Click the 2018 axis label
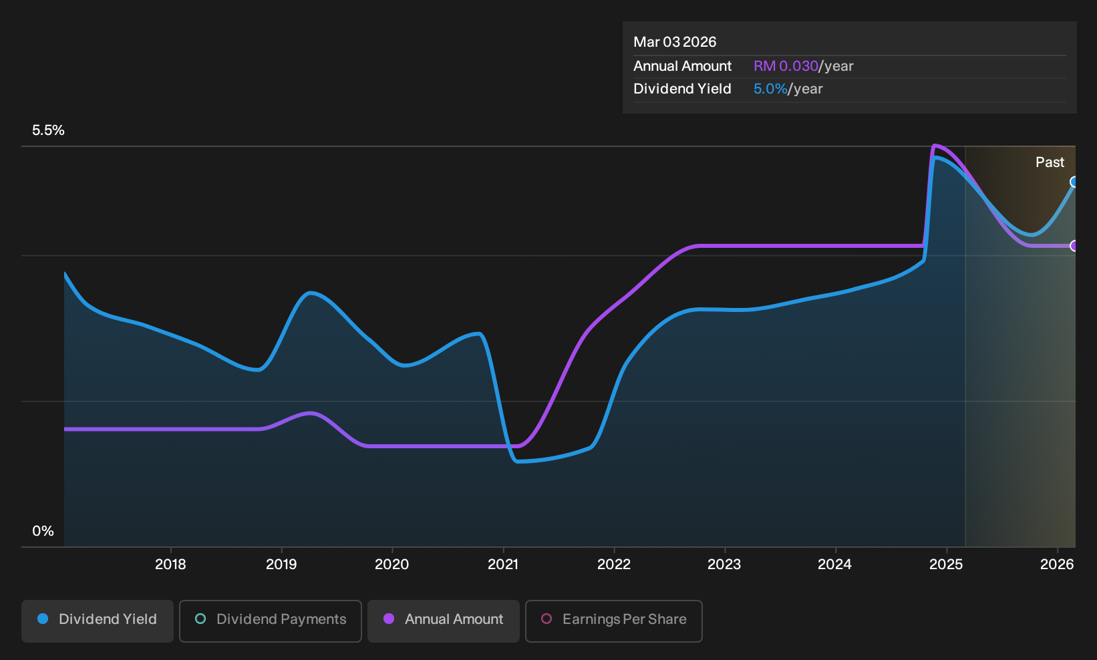 [170, 564]
